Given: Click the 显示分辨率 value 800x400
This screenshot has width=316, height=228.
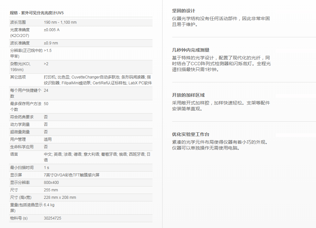Looking at the screenshot, I should (x=51, y=183).
